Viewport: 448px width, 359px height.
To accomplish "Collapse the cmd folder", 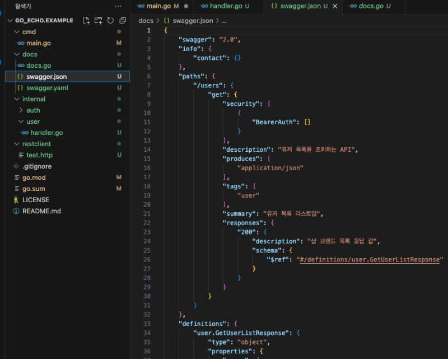I will pyautogui.click(x=16, y=32).
